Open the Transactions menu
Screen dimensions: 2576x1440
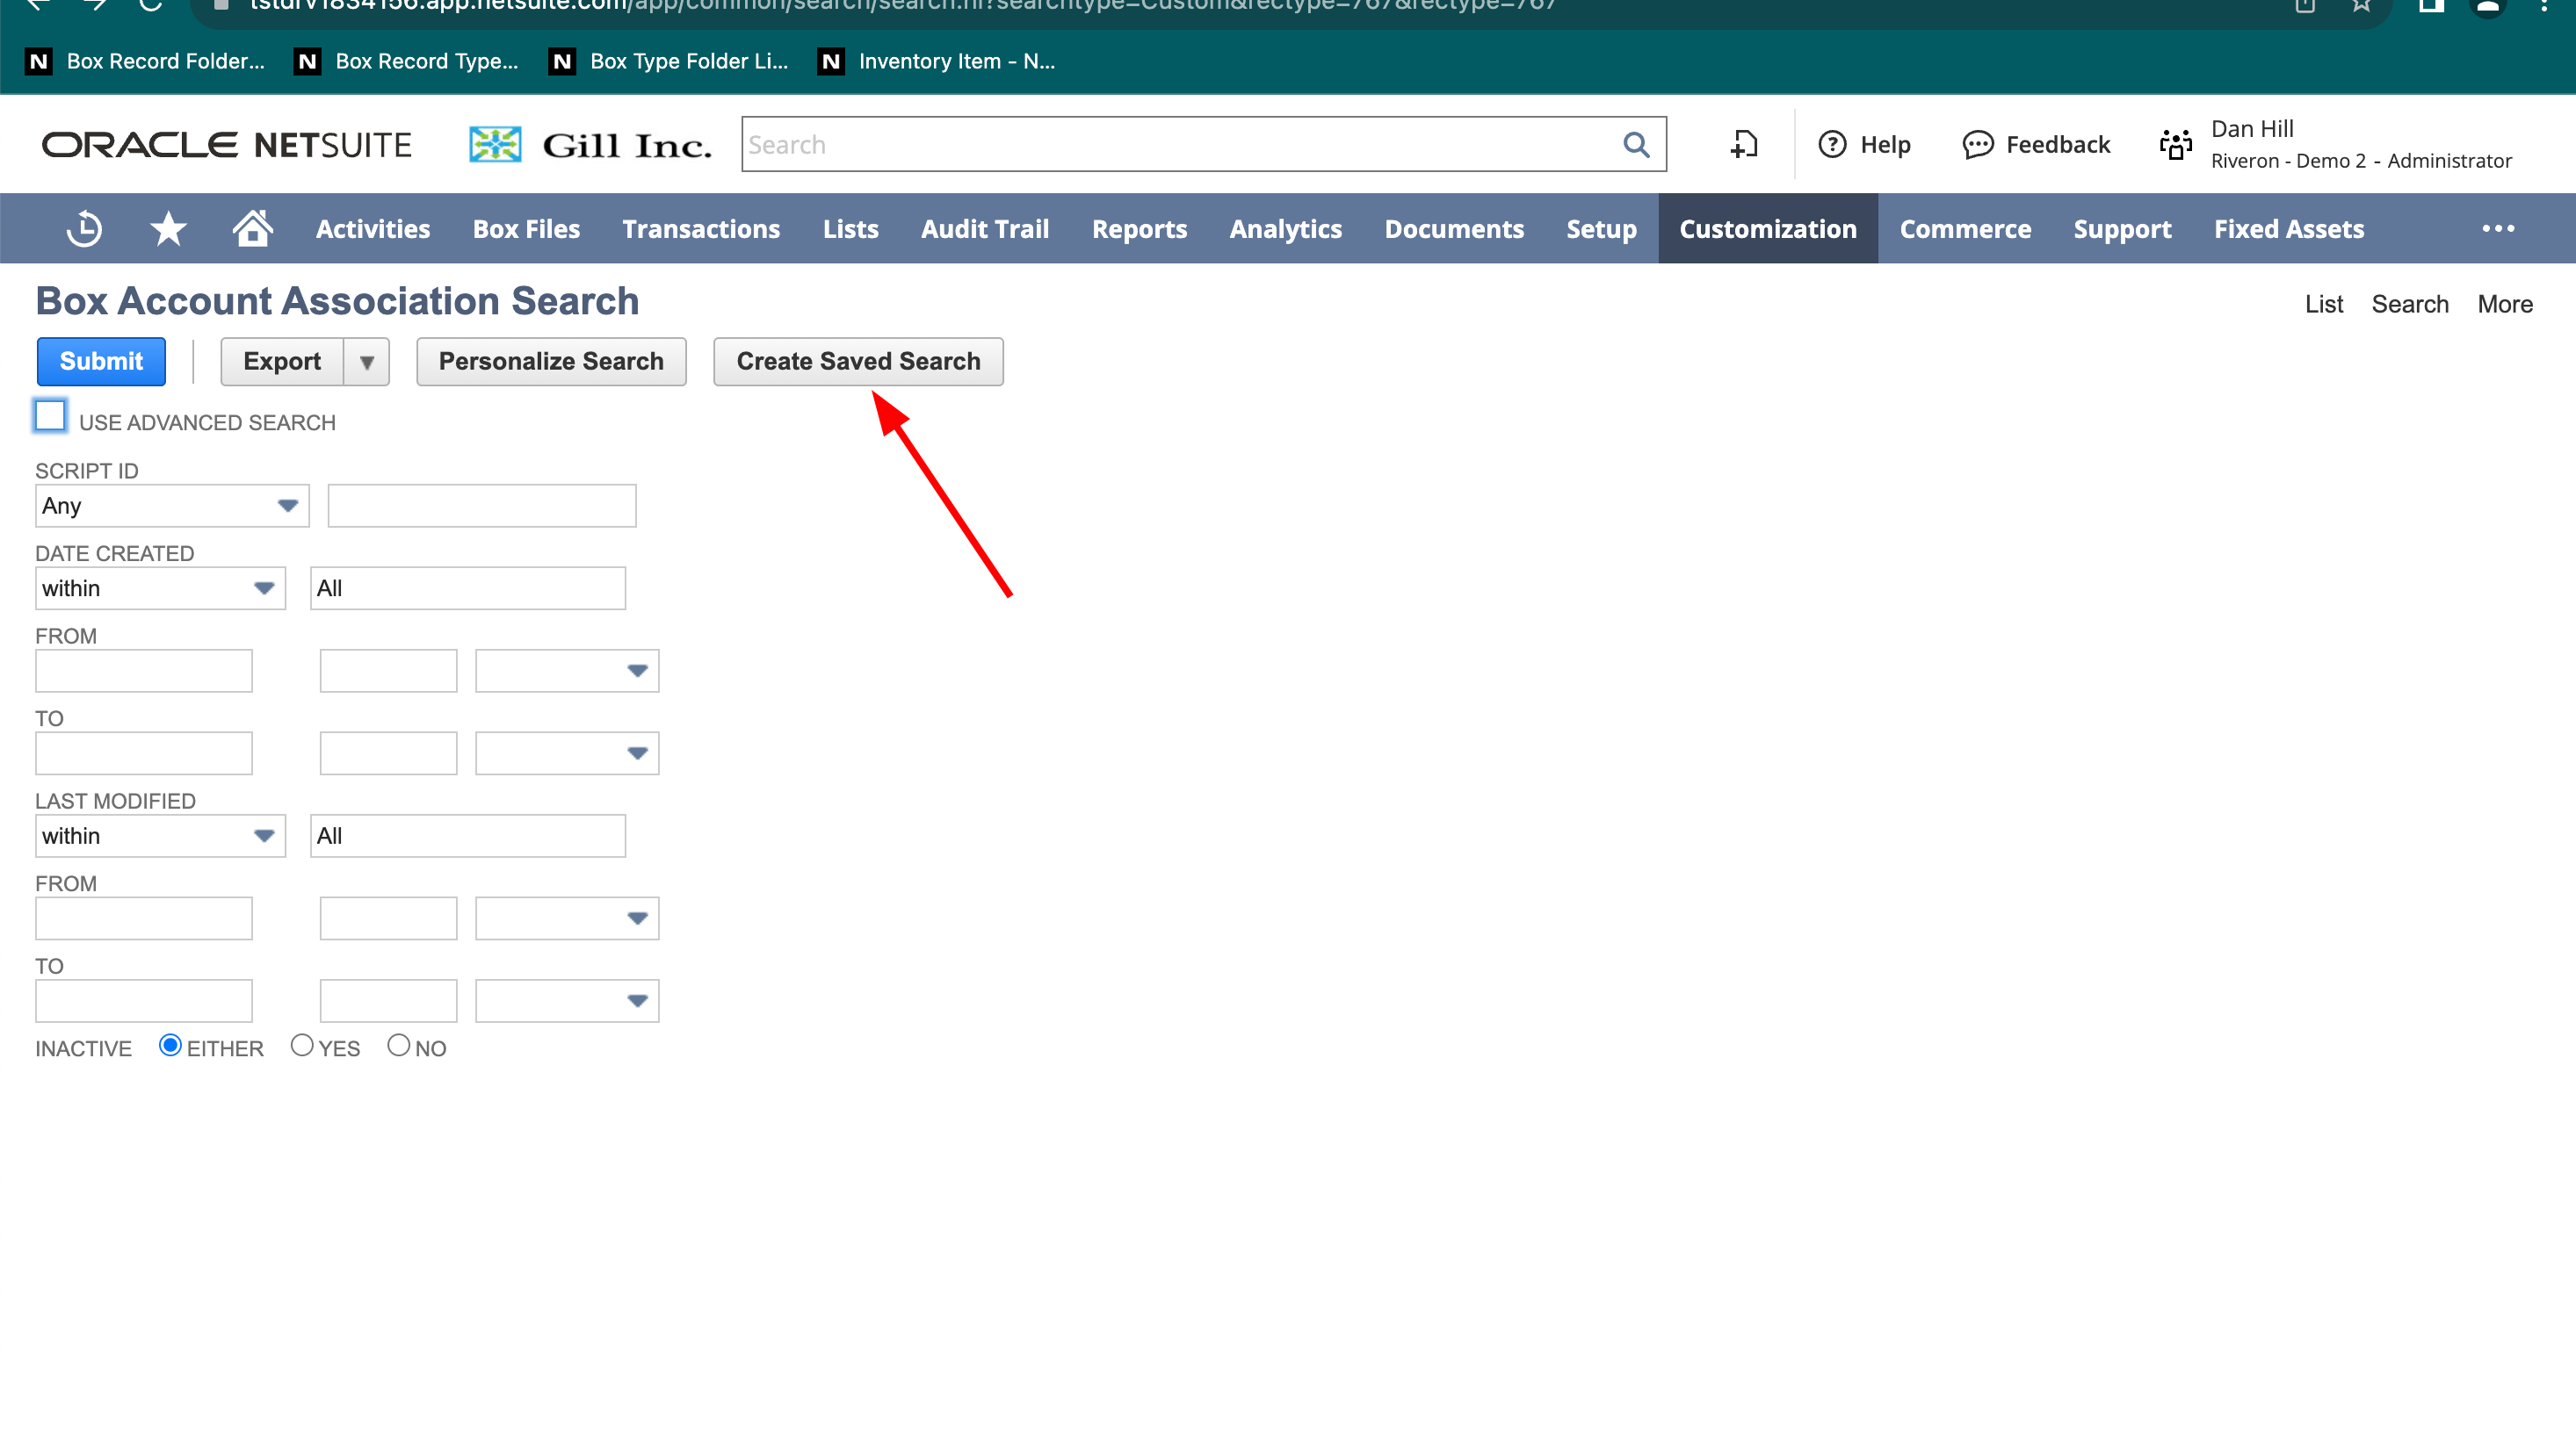(x=700, y=229)
